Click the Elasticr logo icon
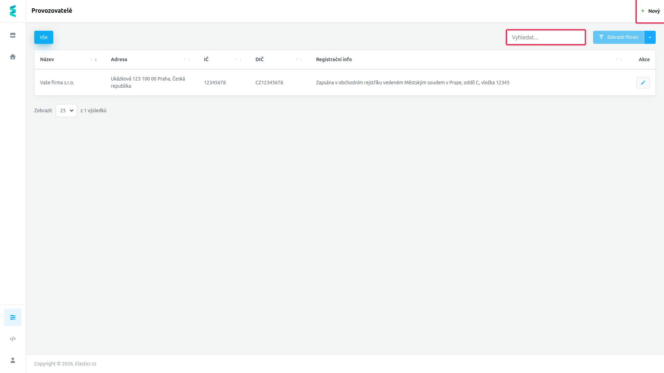664x373 pixels. 13,11
